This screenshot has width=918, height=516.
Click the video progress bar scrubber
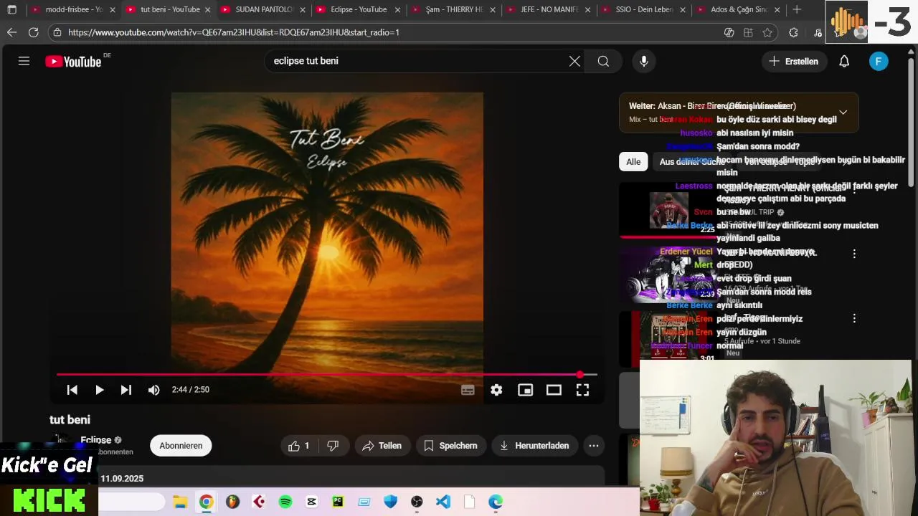[579, 374]
